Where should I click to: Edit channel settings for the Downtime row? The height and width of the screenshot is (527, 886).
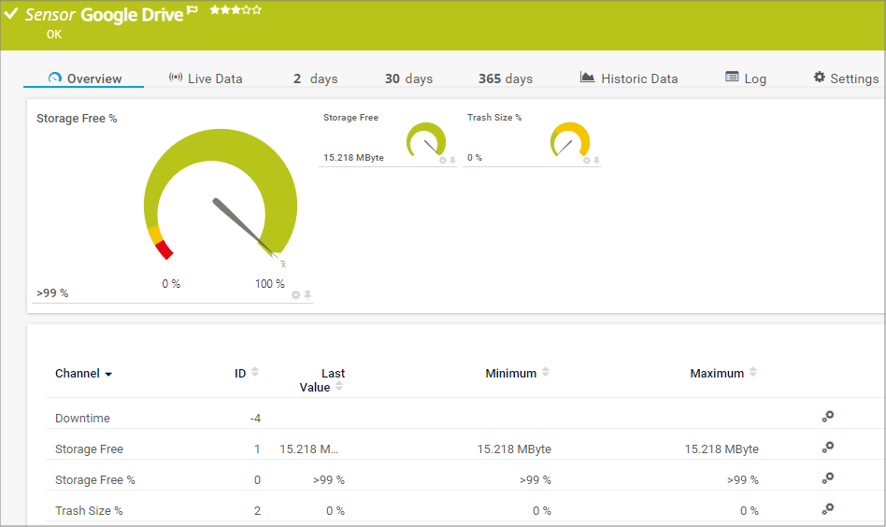pos(827,417)
